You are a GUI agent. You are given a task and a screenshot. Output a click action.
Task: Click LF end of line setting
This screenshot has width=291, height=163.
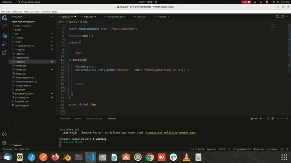[229, 149]
